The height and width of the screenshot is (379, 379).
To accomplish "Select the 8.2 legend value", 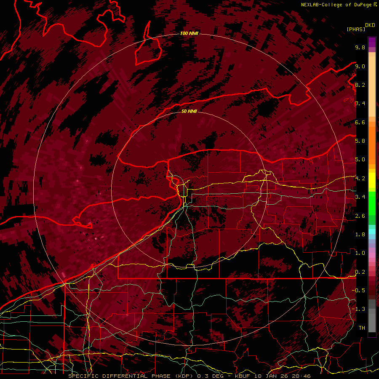I will click(x=360, y=85).
